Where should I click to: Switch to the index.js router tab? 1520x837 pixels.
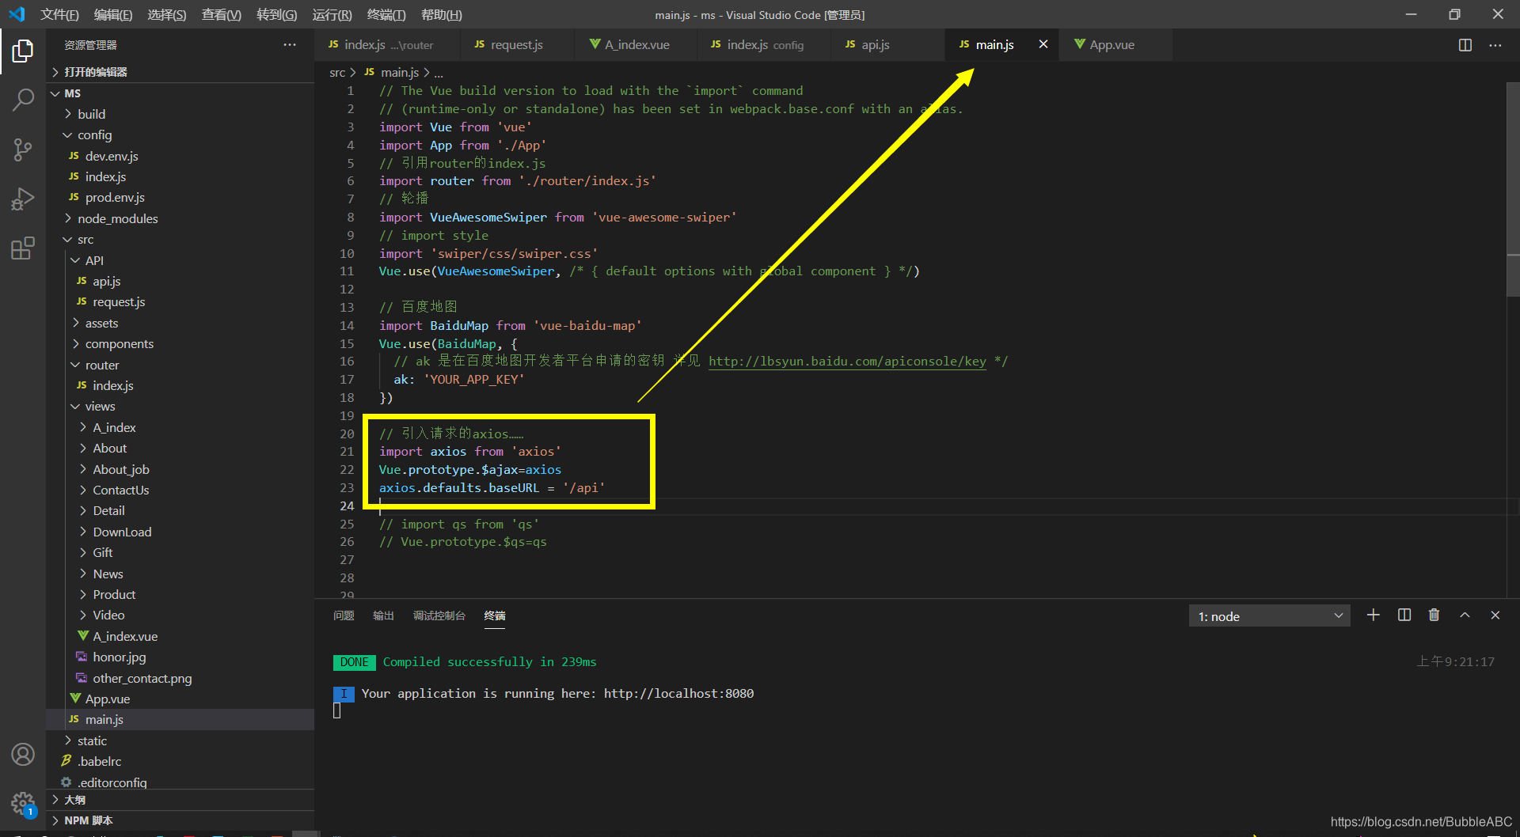click(388, 45)
